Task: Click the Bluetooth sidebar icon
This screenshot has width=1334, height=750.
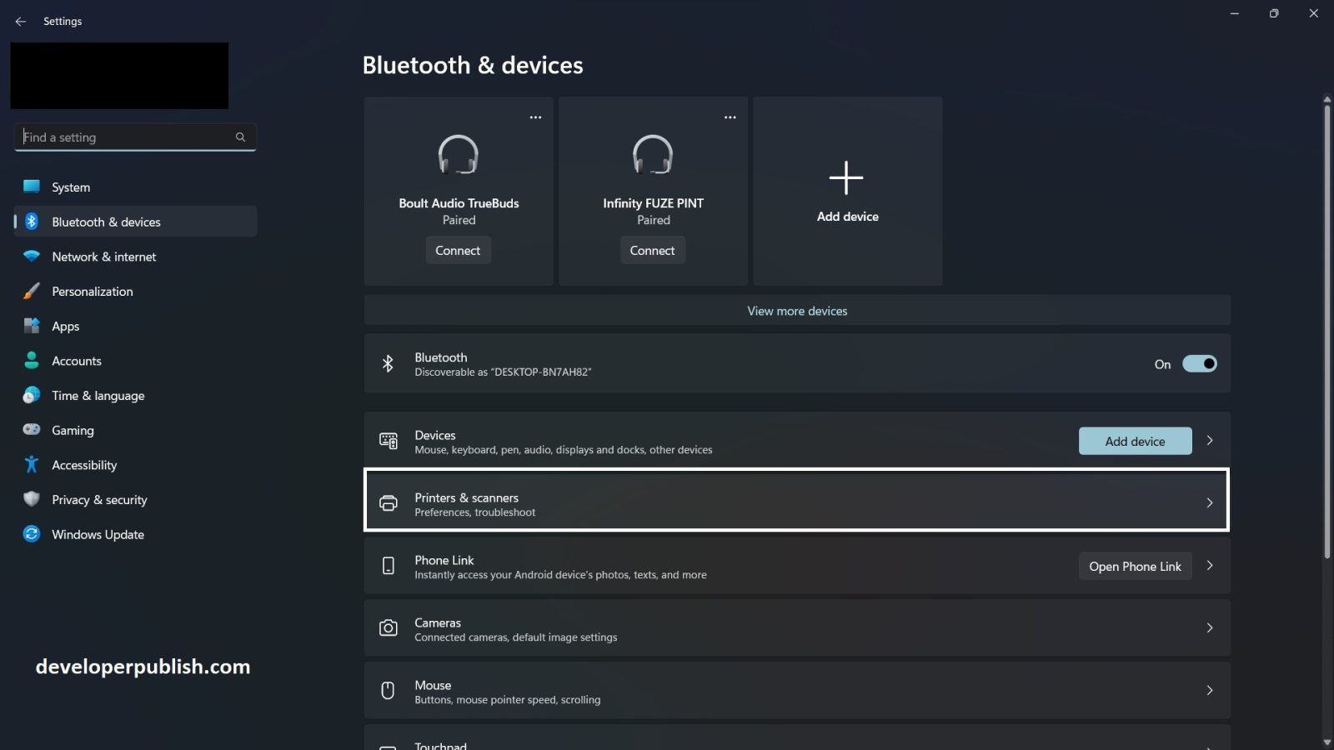Action: point(32,221)
